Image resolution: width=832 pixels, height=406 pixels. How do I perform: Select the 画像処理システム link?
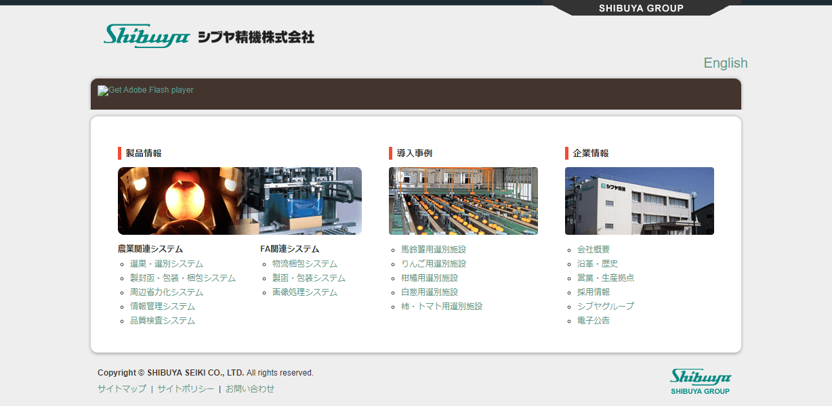coord(304,292)
